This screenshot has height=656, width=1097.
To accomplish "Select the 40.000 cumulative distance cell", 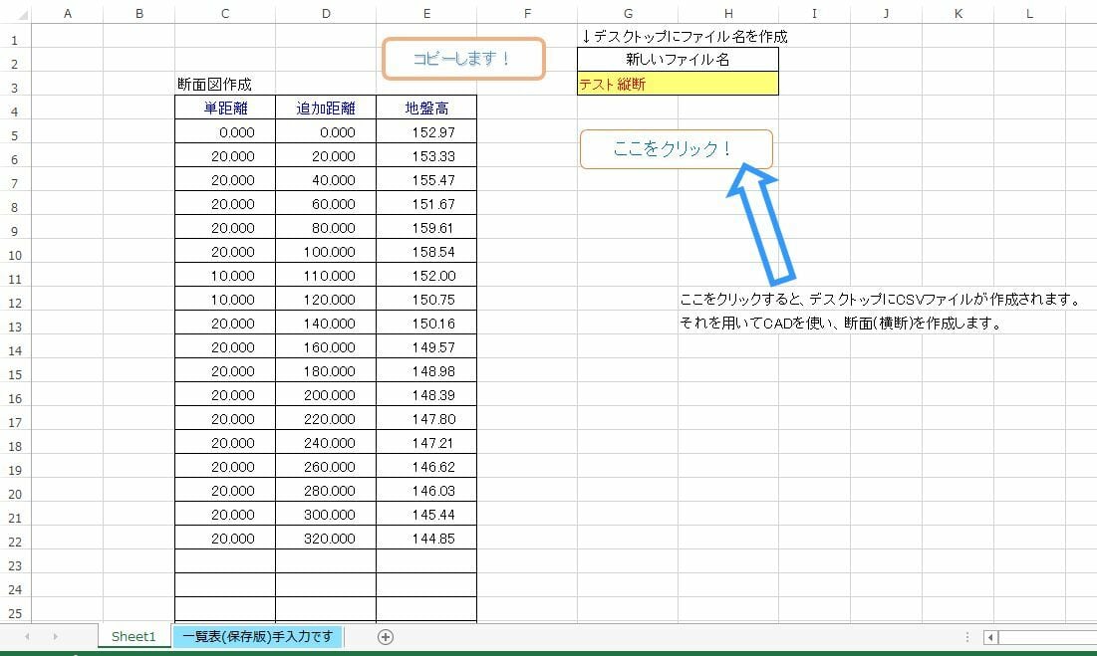I will (326, 179).
